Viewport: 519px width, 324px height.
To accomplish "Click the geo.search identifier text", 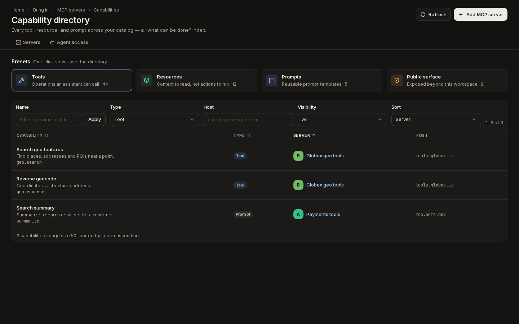I will click(x=29, y=162).
